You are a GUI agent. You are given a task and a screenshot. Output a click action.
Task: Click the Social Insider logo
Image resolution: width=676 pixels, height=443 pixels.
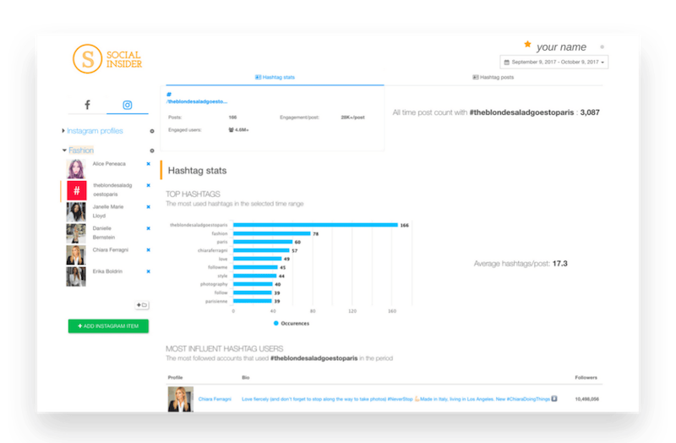tap(107, 59)
